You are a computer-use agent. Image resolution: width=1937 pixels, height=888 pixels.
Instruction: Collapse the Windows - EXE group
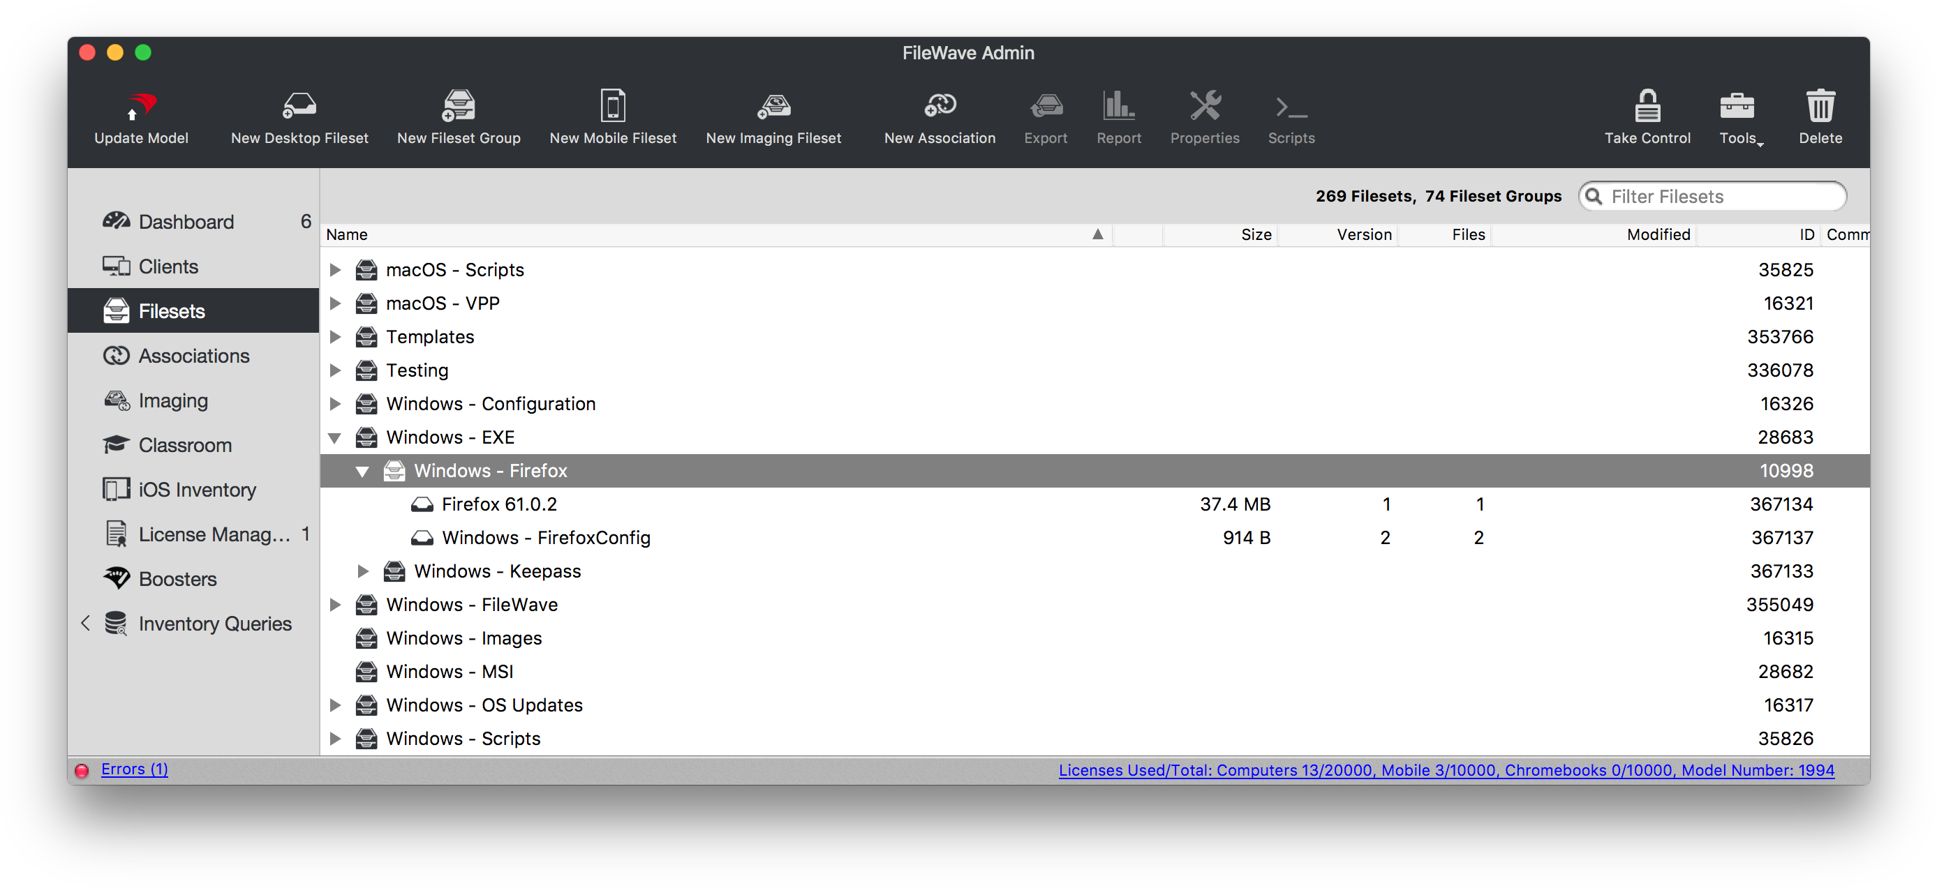335,438
